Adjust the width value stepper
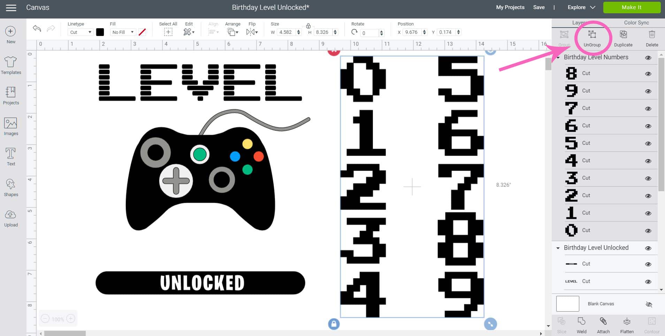 pyautogui.click(x=299, y=32)
